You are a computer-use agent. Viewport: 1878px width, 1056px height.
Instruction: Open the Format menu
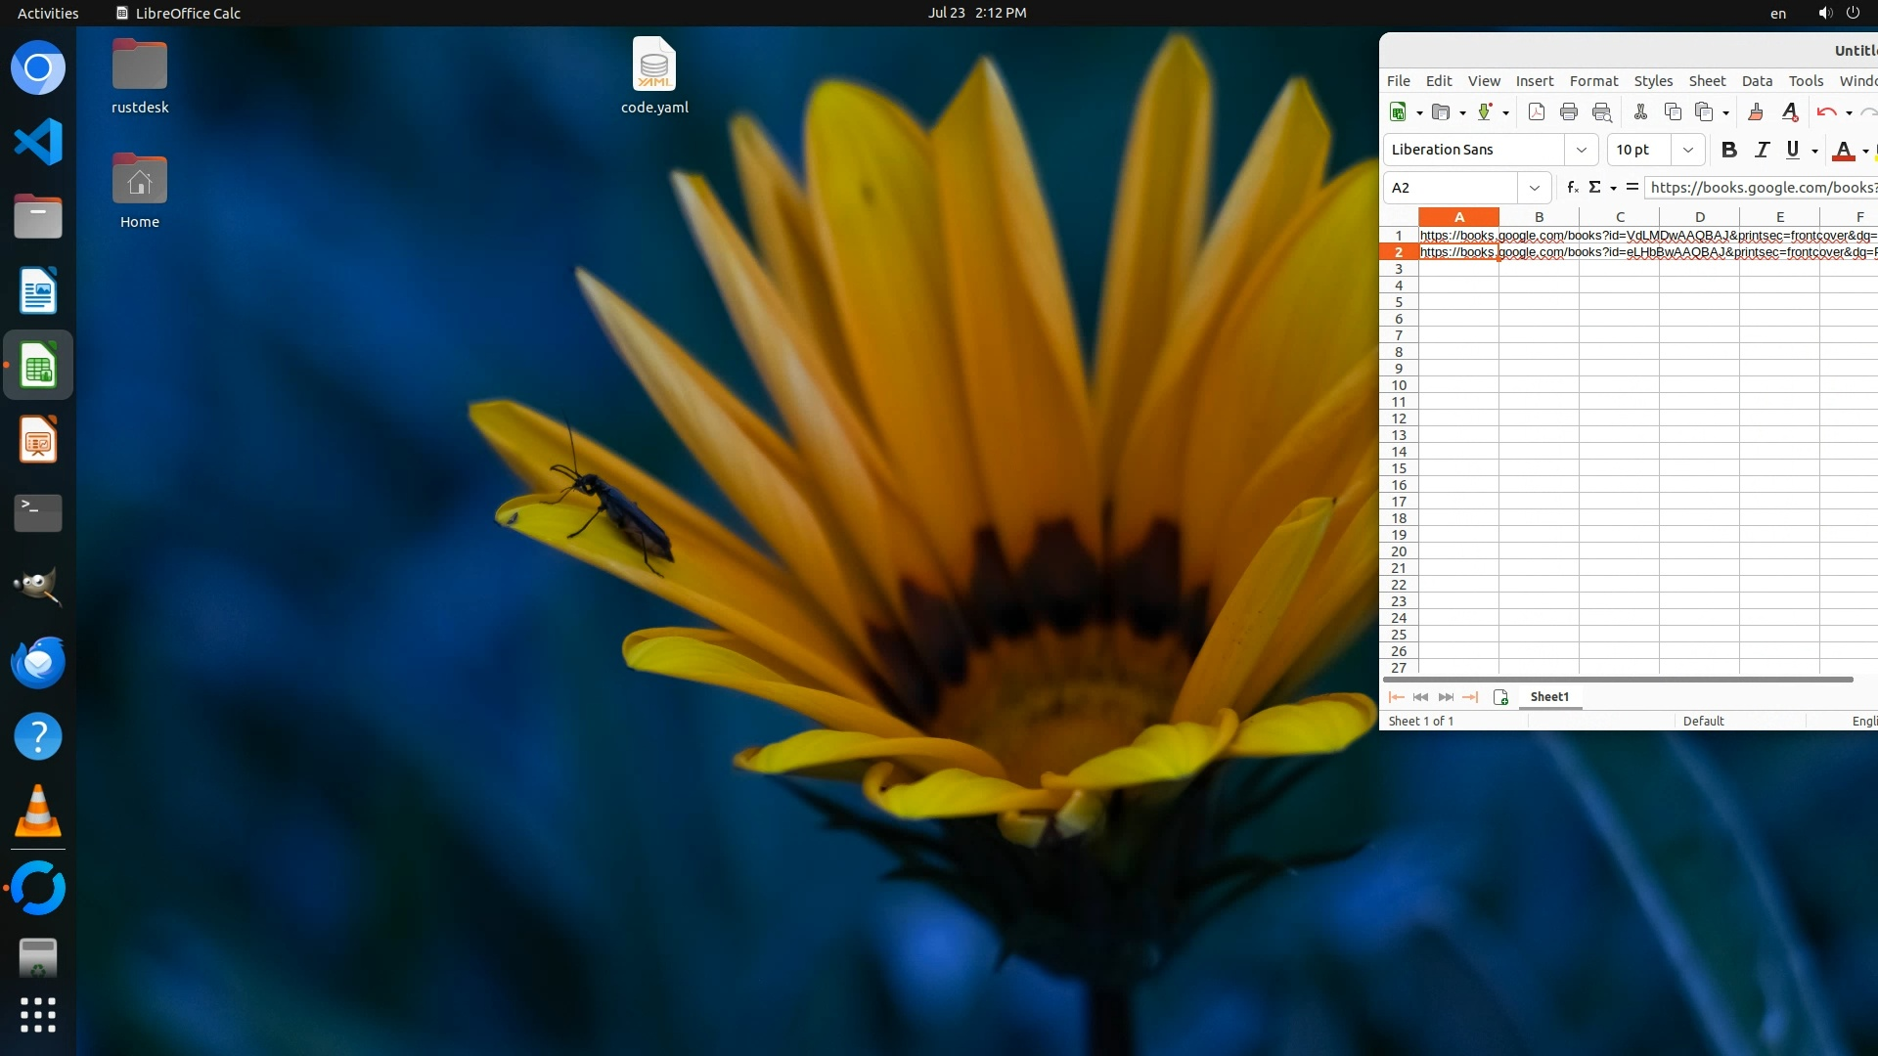tap(1593, 81)
